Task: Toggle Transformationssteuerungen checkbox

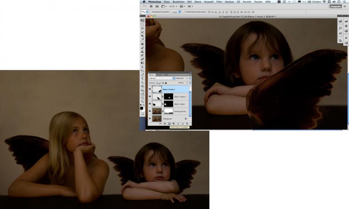Action: [184, 12]
